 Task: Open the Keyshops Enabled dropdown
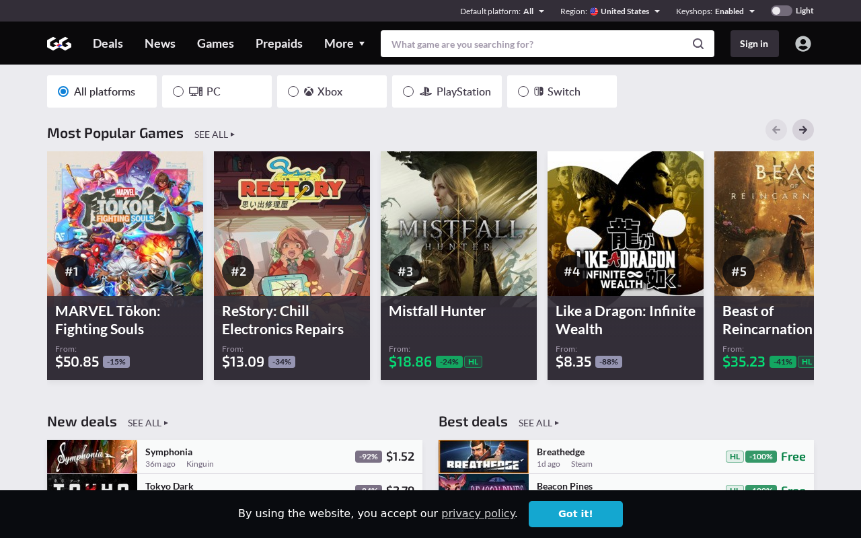pyautogui.click(x=715, y=11)
